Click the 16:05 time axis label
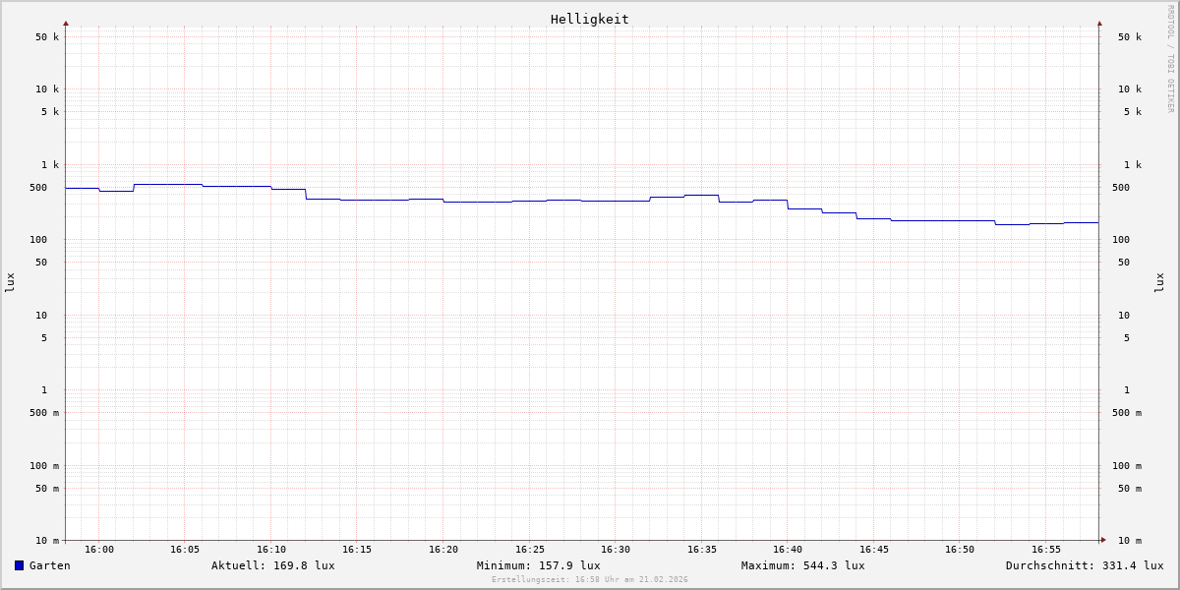The height and width of the screenshot is (590, 1180). 185,550
